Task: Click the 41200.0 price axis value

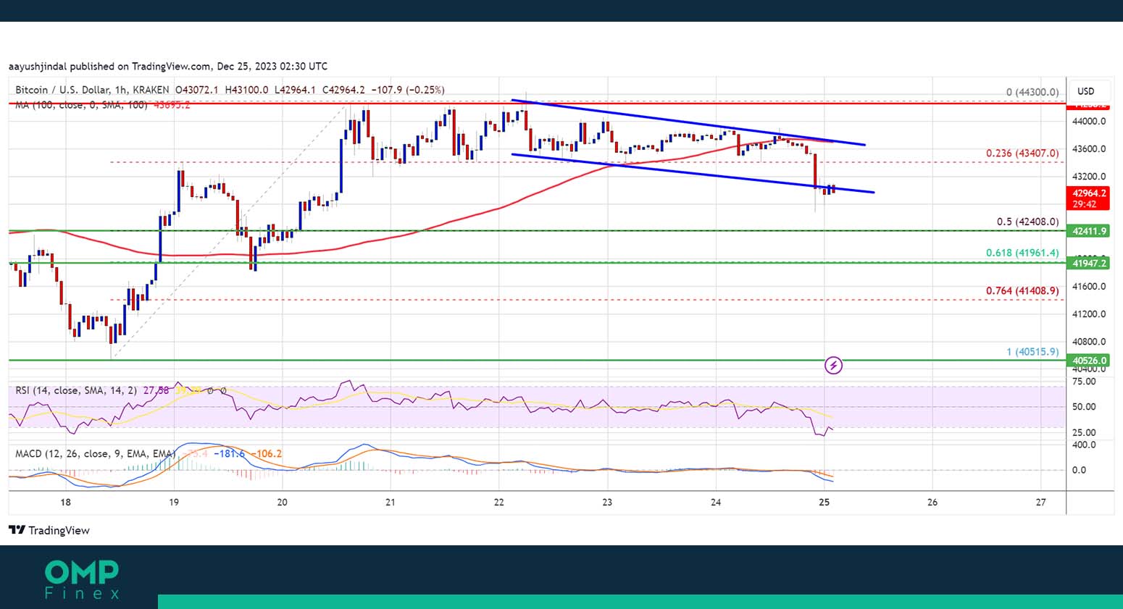Action: point(1089,314)
